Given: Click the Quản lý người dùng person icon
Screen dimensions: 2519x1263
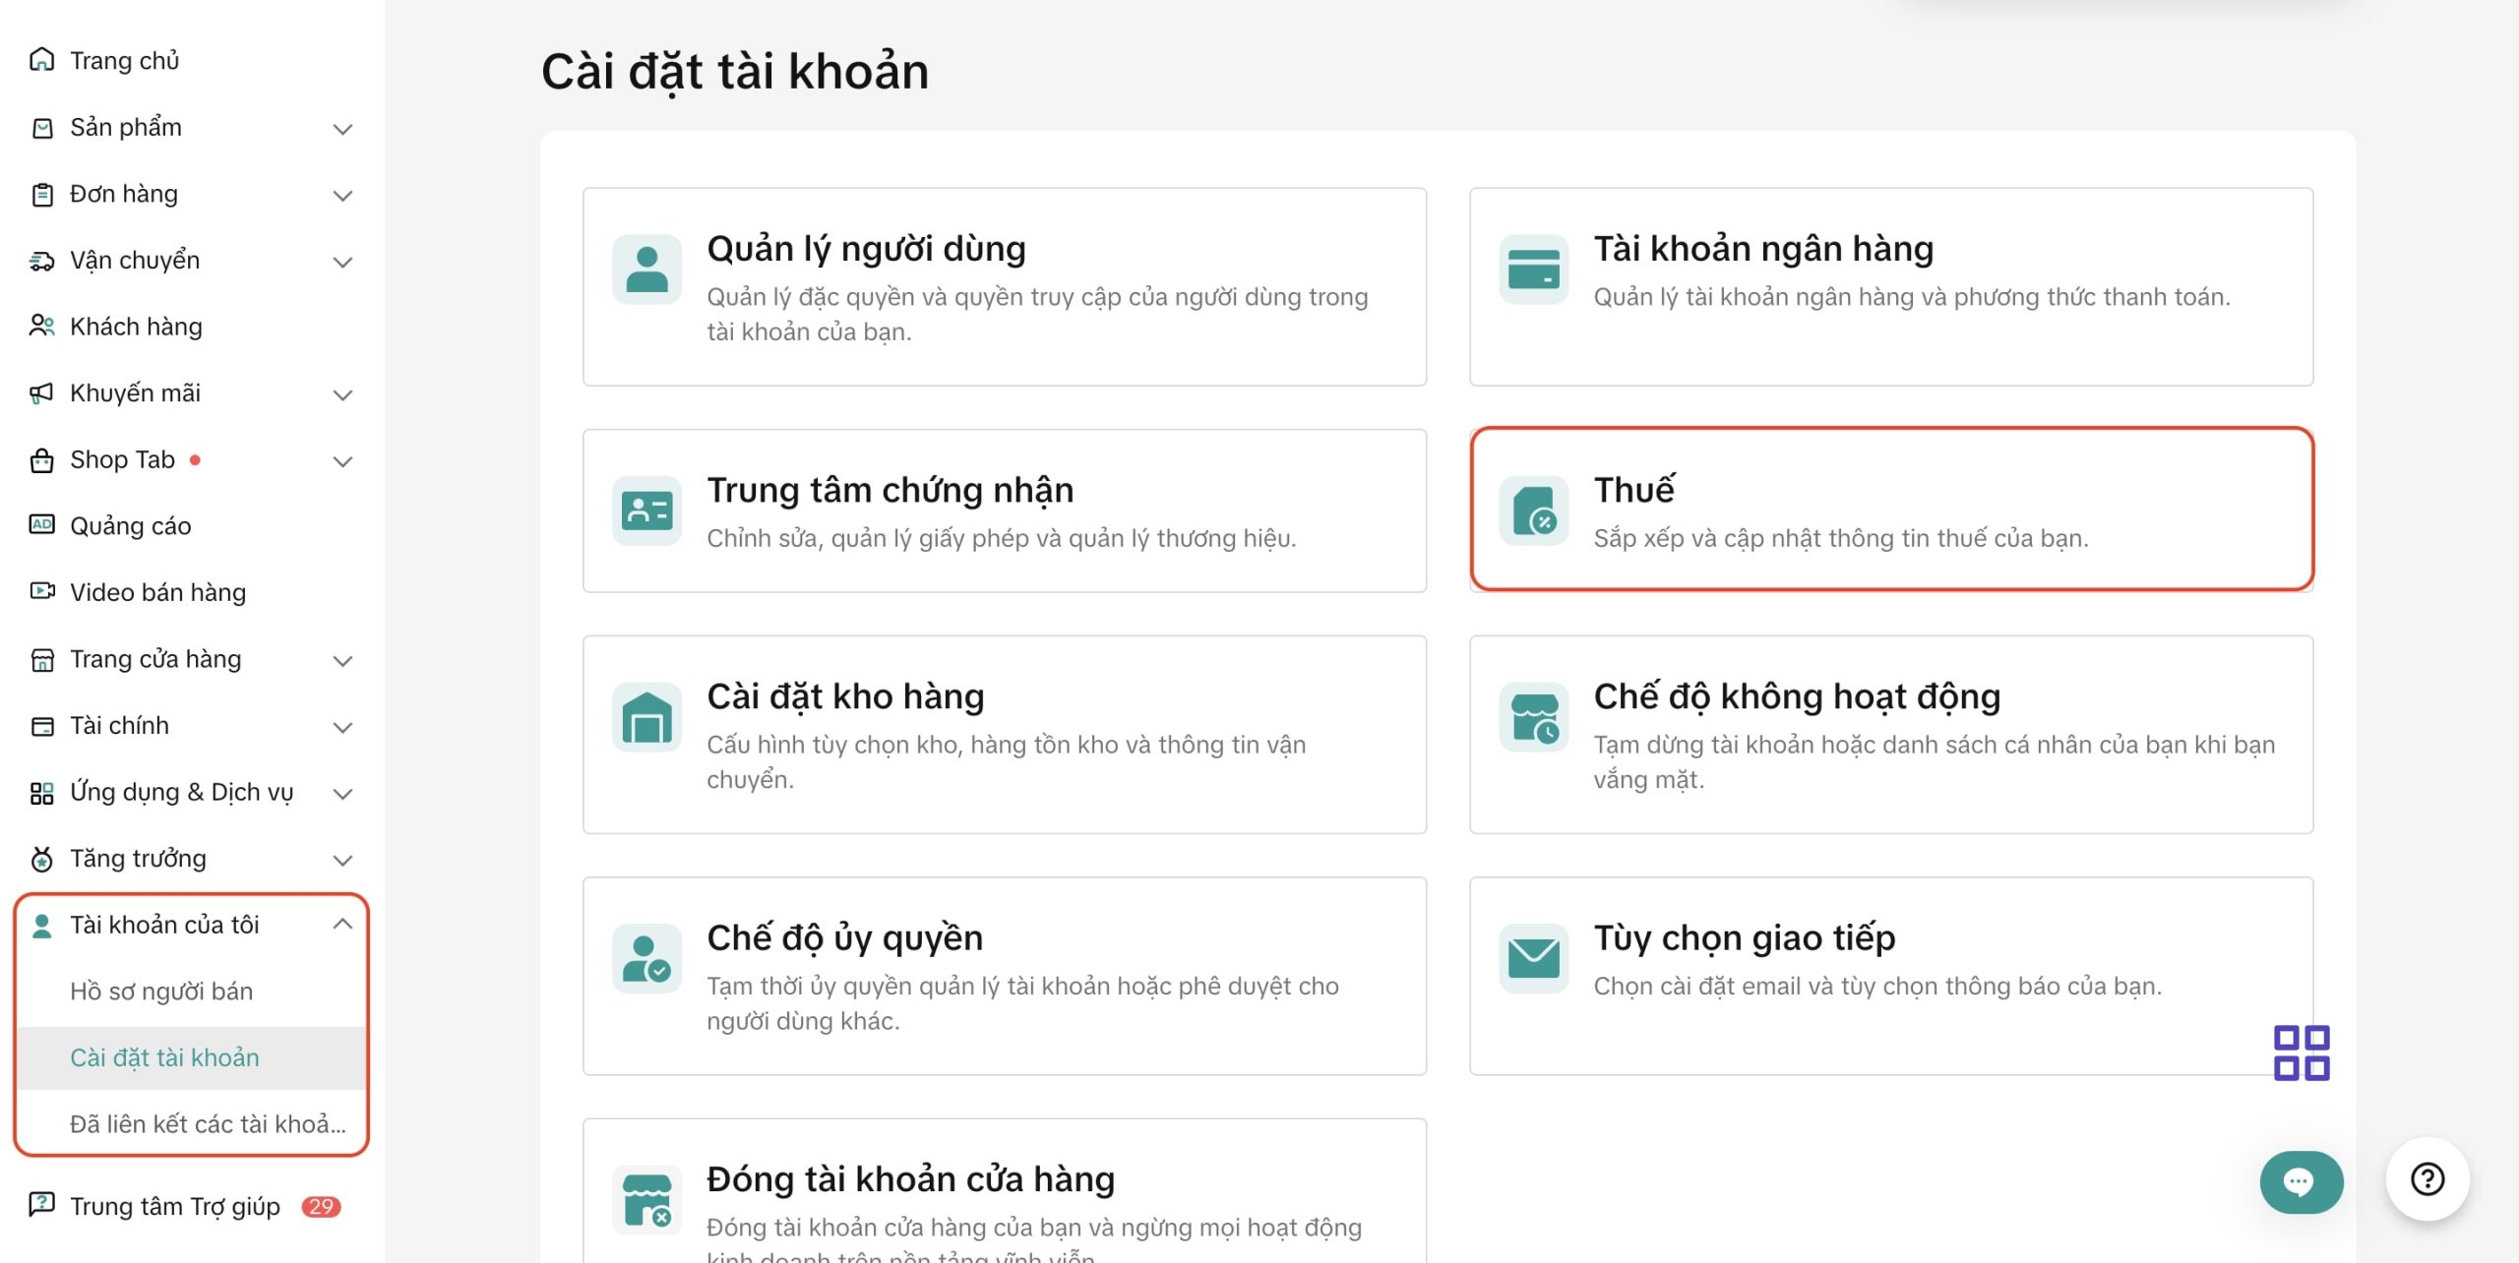Looking at the screenshot, I should click(646, 269).
